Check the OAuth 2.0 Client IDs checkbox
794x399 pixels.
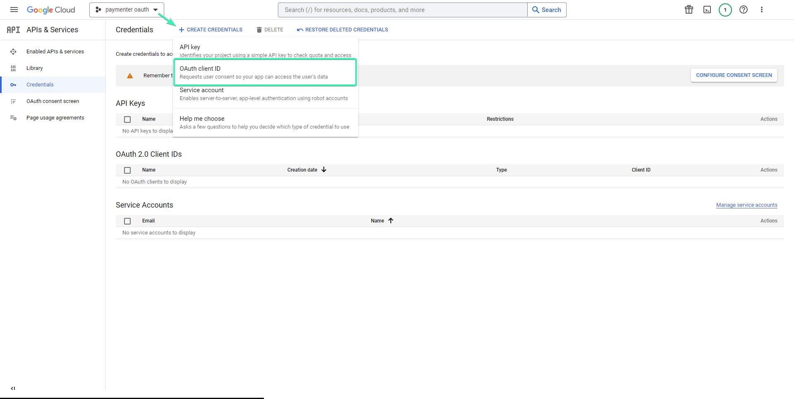pos(127,170)
